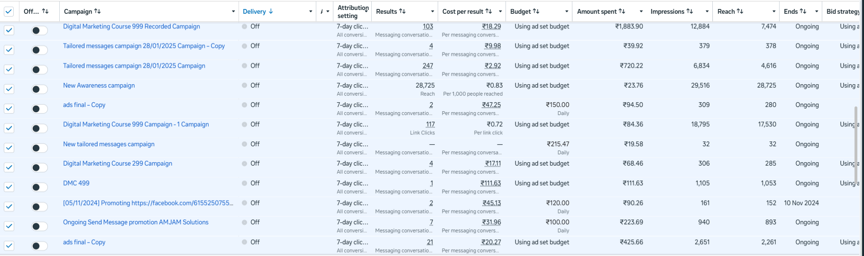Sort by Amount spent arrows icon

(622, 11)
